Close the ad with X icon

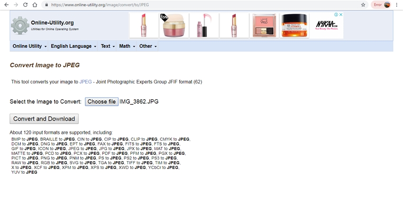[340, 15]
